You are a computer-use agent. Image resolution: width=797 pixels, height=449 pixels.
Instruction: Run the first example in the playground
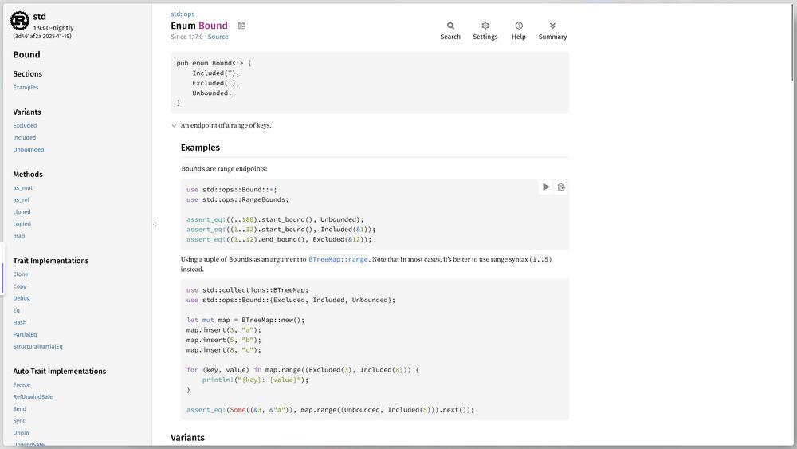tap(546, 187)
